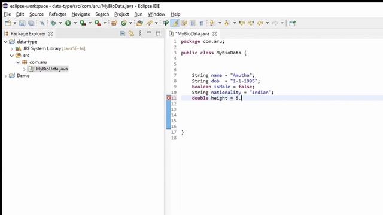This screenshot has height=215, width=383.
Task: Close the Package Explorer view
Action: tap(50, 33)
